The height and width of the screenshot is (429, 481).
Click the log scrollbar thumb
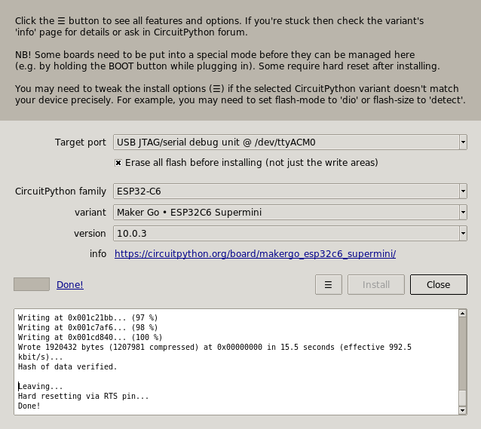coord(463,398)
